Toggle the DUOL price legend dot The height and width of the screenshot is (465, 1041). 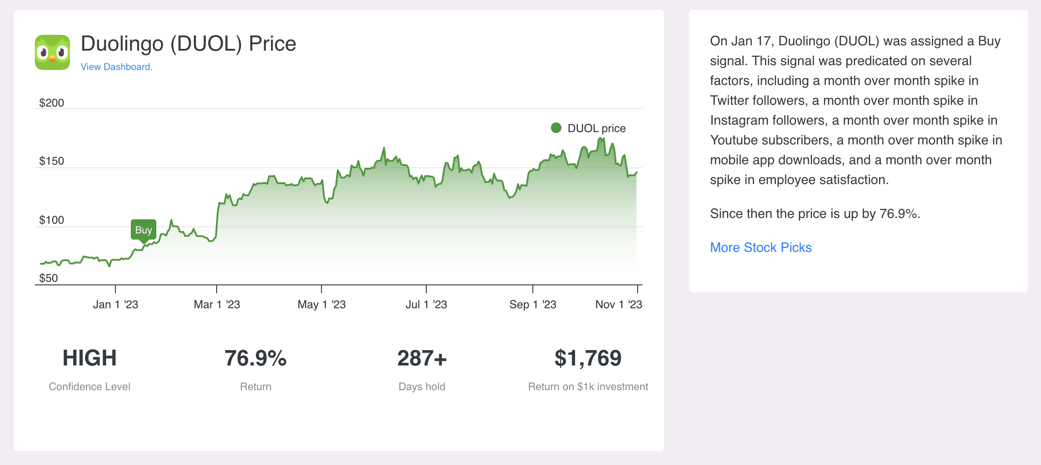coord(556,128)
